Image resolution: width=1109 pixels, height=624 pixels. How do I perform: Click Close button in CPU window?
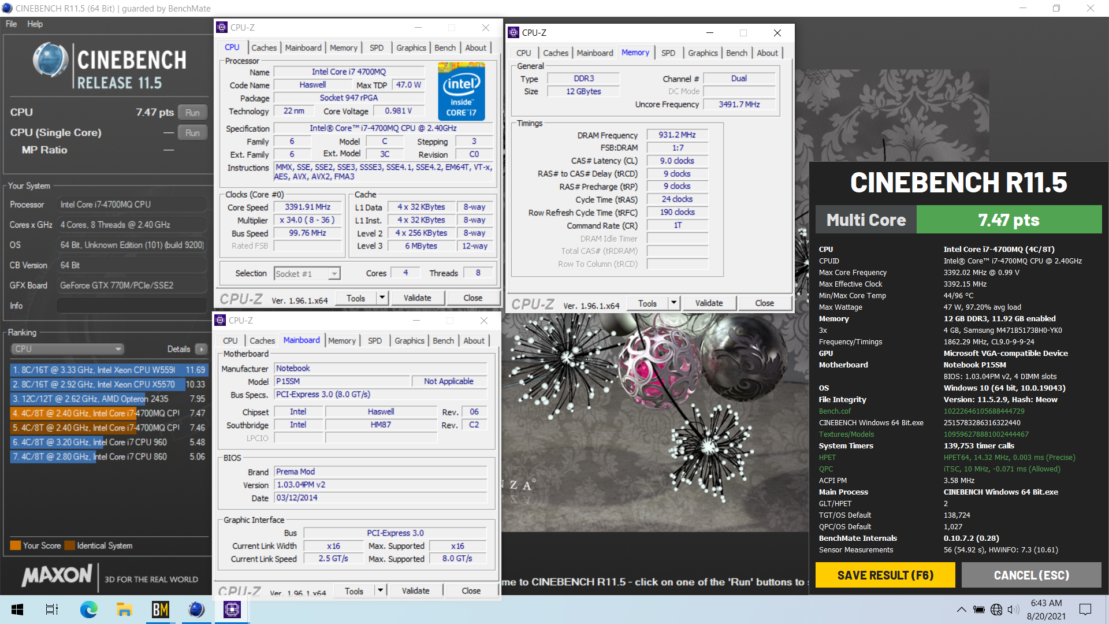click(x=472, y=298)
